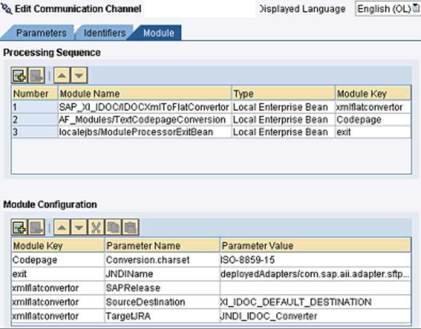Open the Displayed Language dropdown
This screenshot has width=421, height=329.
click(x=388, y=9)
